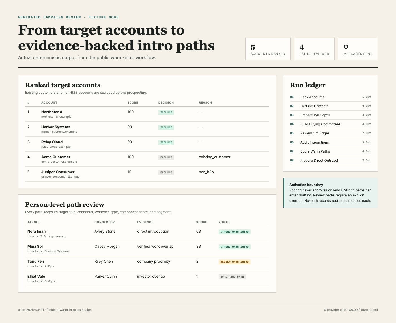Select Prepare Direct Outreach ledger step
This screenshot has height=323, width=396.
click(330, 161)
